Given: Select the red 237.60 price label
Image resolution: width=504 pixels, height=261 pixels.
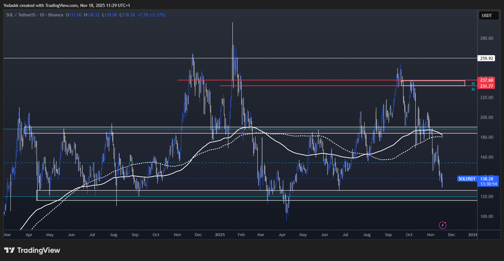Looking at the screenshot, I should [x=486, y=80].
